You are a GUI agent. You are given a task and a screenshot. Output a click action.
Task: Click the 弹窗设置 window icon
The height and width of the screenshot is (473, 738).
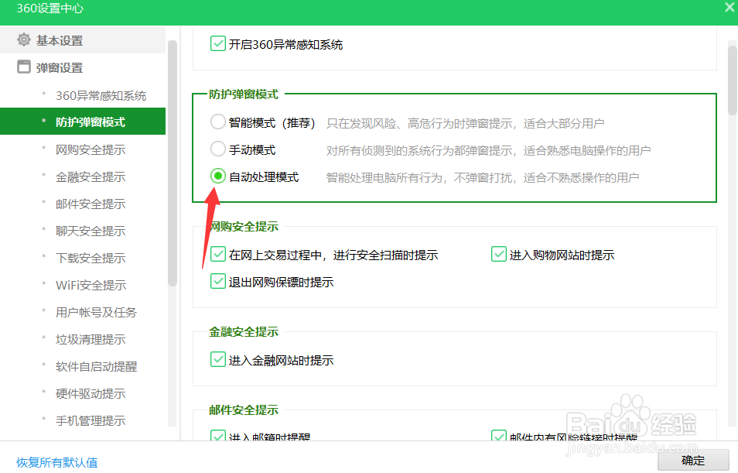[24, 67]
